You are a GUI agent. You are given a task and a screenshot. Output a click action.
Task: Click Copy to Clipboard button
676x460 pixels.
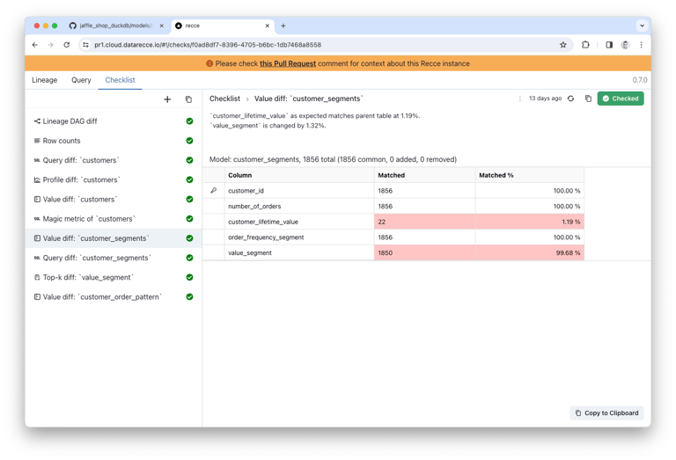(606, 413)
